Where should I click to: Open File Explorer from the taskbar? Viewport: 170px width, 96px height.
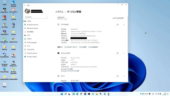tap(97, 94)
